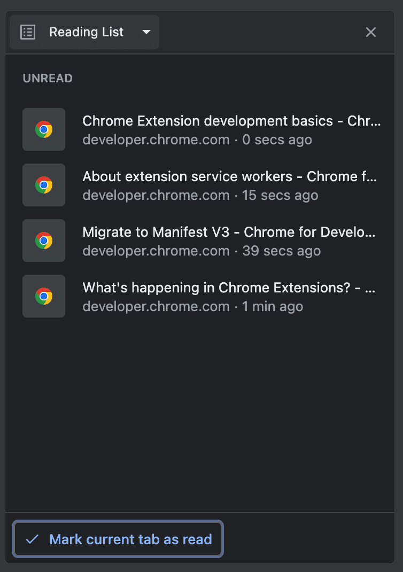Click the list icon in the panel header

(x=27, y=32)
